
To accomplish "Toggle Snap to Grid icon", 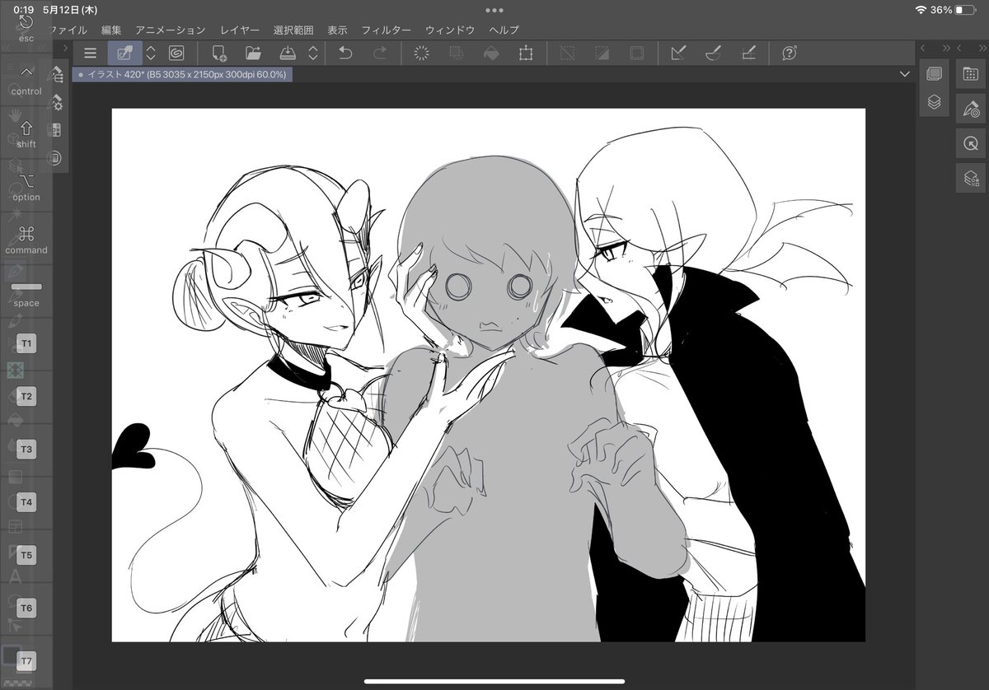I will click(748, 54).
